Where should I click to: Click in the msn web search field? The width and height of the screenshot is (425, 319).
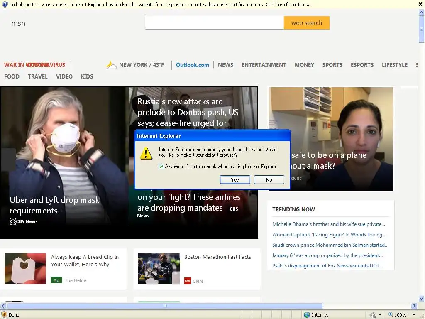coord(215,23)
